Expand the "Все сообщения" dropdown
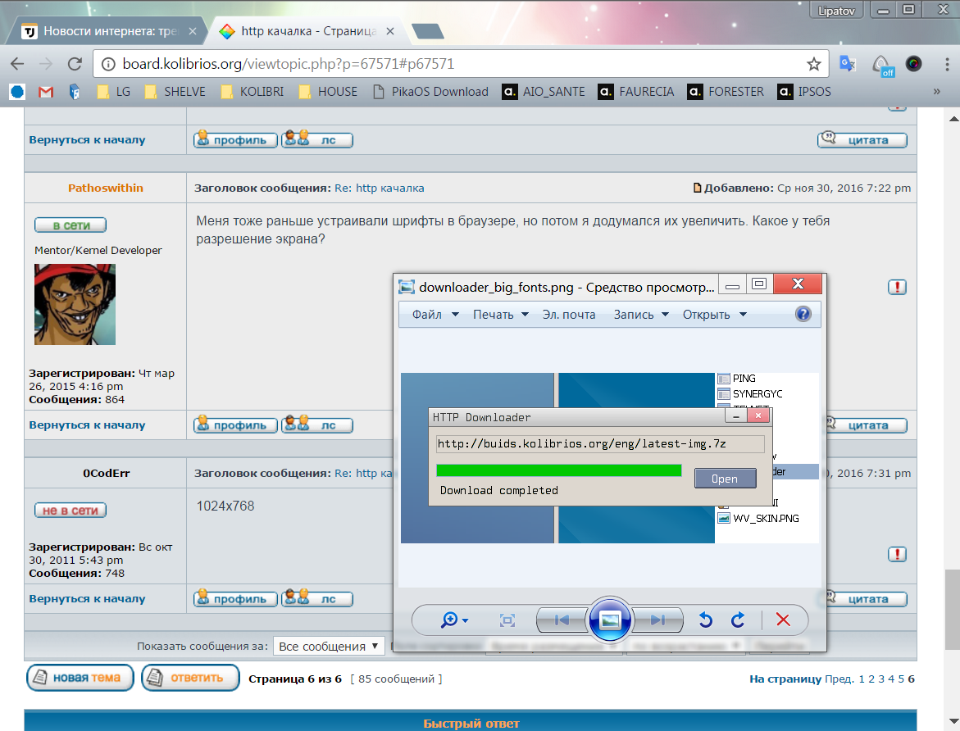The width and height of the screenshot is (960, 731). (x=329, y=646)
